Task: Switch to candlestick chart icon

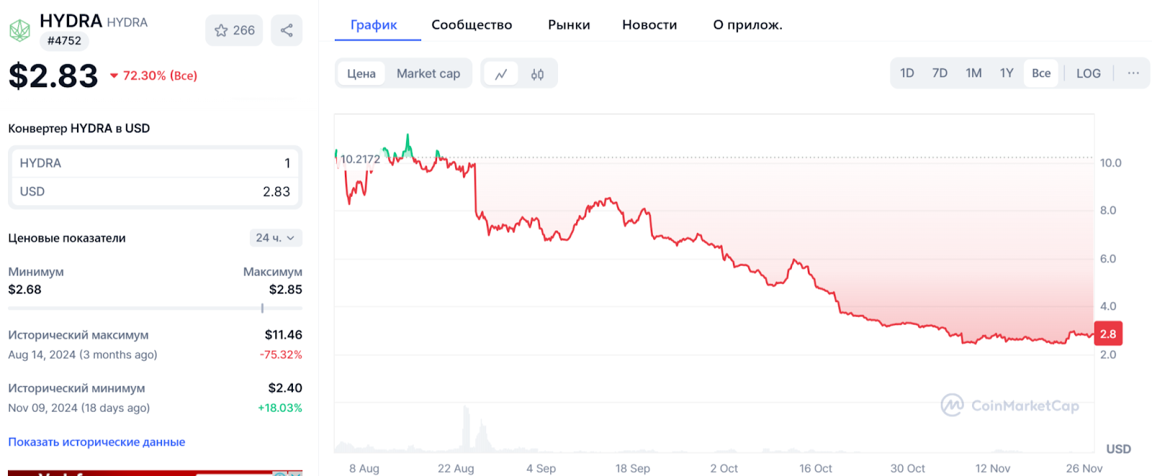Action: click(537, 73)
